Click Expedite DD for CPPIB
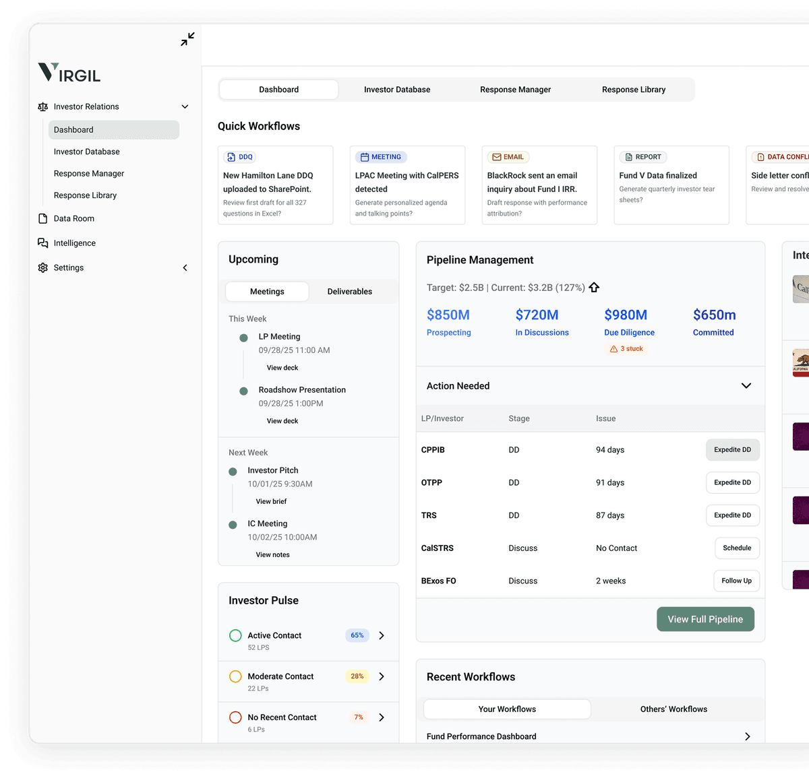Image resolution: width=809 pixels, height=774 pixels. [x=732, y=450]
